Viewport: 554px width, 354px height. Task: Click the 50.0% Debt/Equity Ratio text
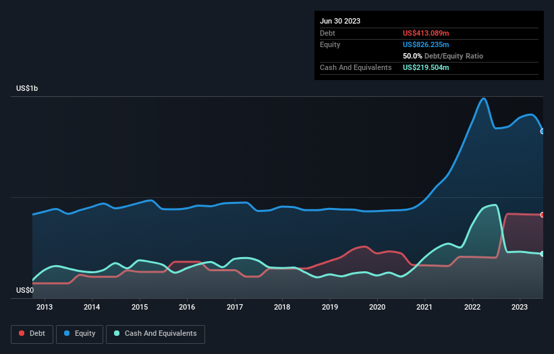[x=443, y=56]
